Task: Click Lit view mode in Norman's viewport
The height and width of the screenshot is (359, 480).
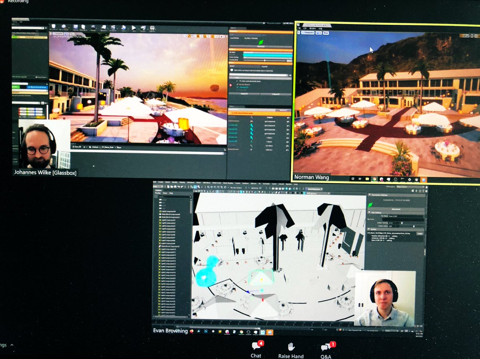Action: pyautogui.click(x=319, y=34)
